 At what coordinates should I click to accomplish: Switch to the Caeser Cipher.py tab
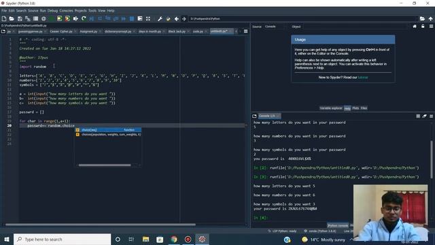coord(61,31)
